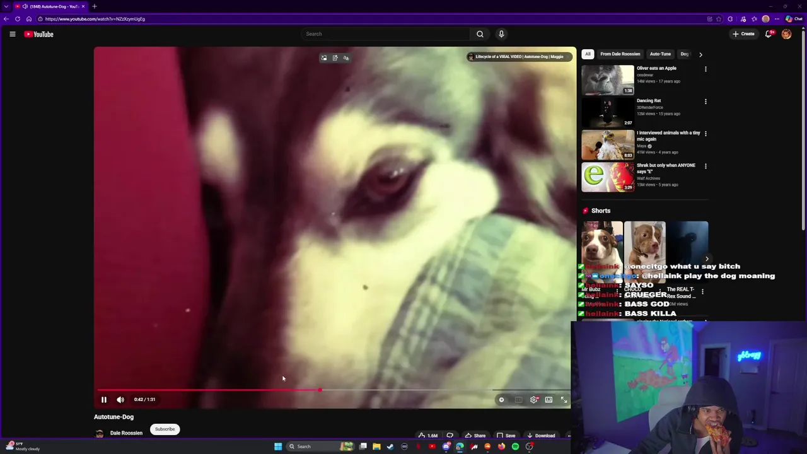Viewport: 807px width, 454px height.
Task: Select the All filter chip
Action: [x=588, y=54]
